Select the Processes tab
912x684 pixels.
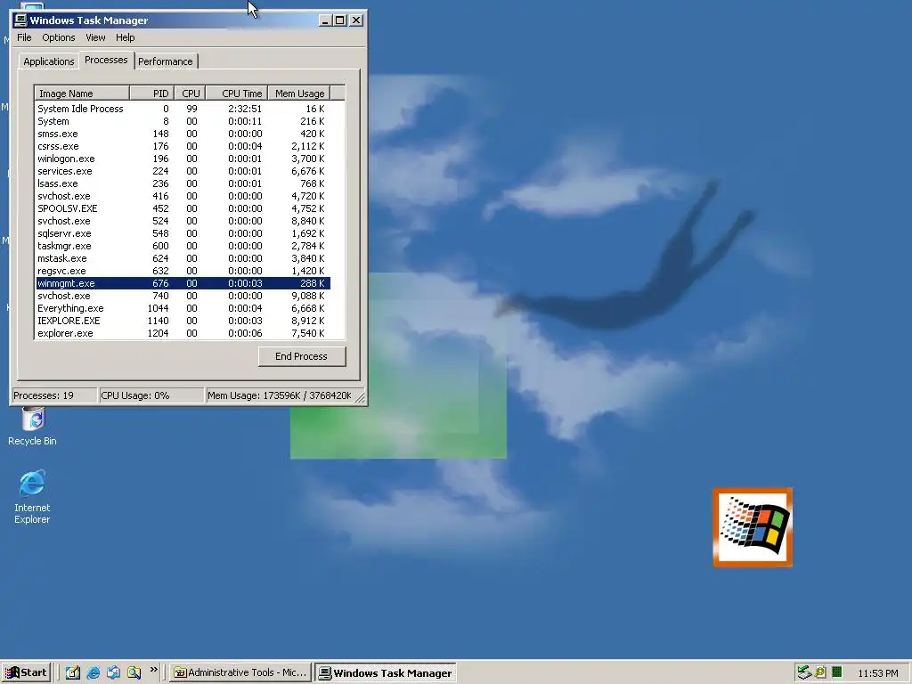click(106, 60)
